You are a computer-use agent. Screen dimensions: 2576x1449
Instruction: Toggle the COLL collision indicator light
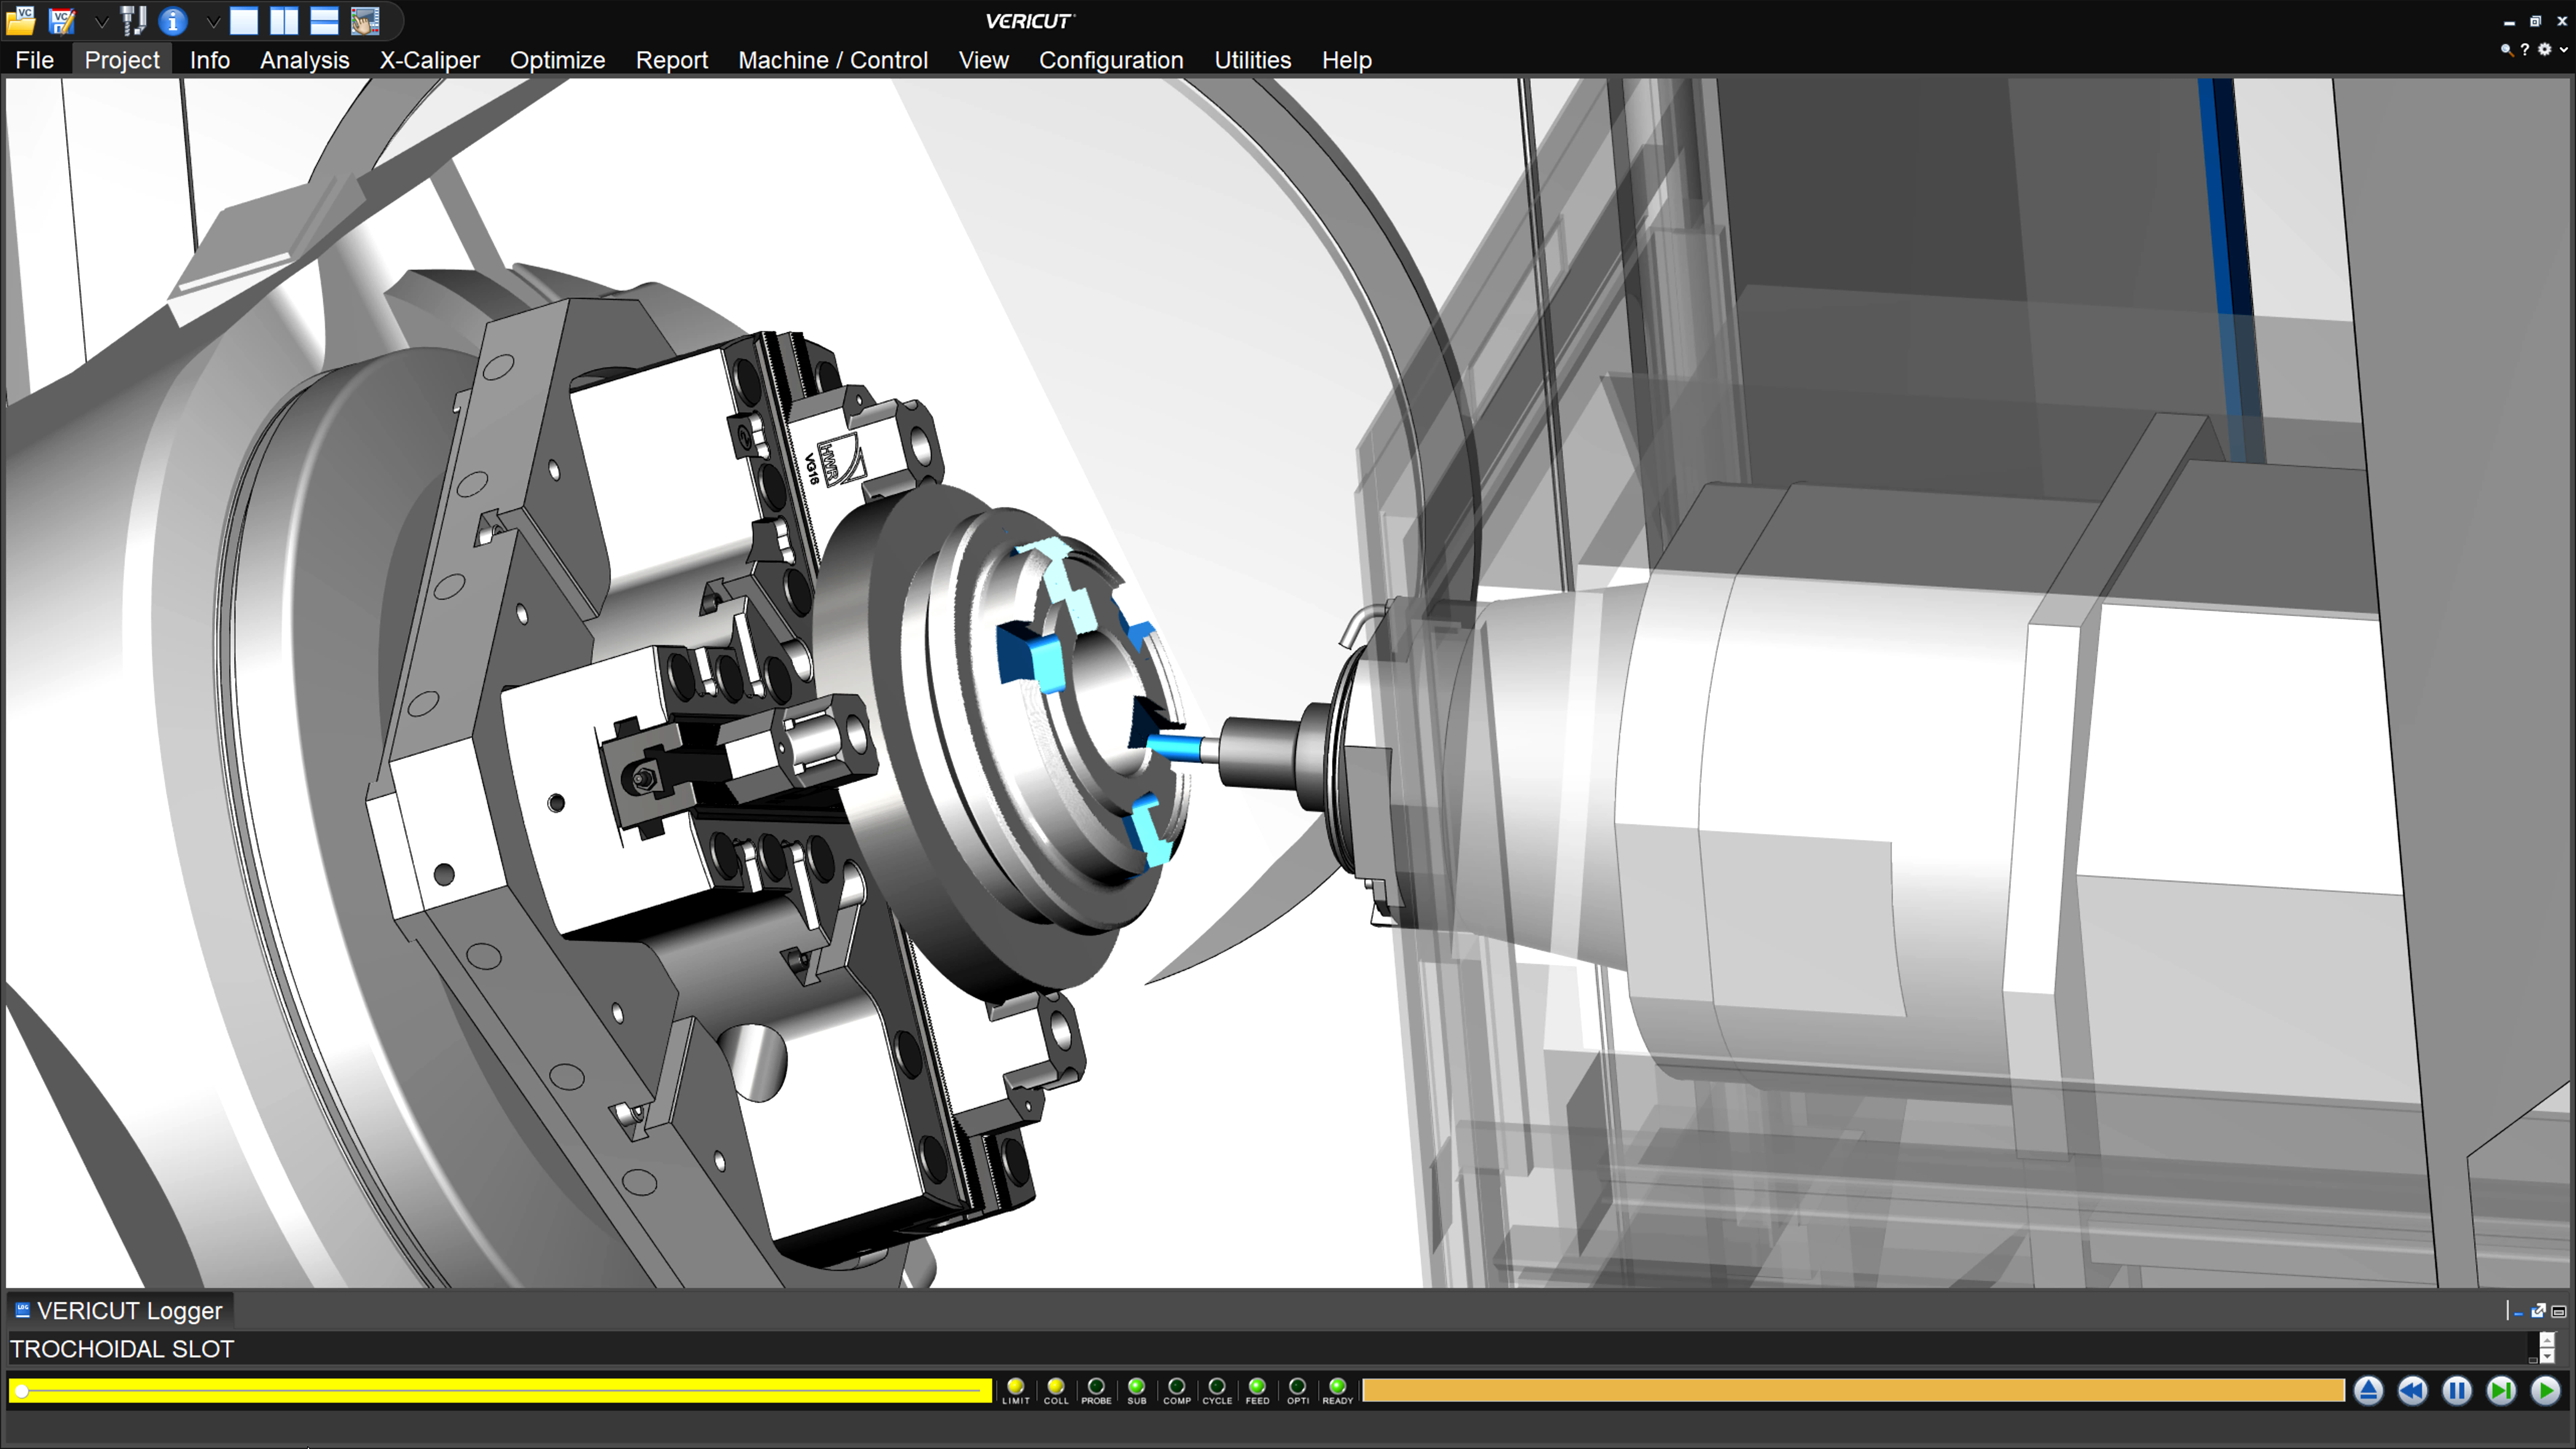pos(1056,1387)
